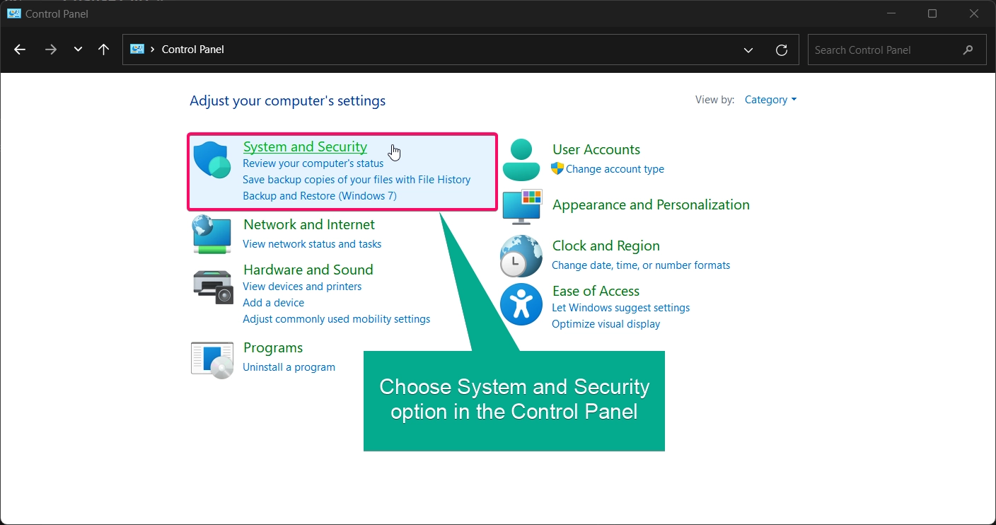This screenshot has height=525, width=996.
Task: Select Optimize visual display link
Action: click(x=606, y=324)
